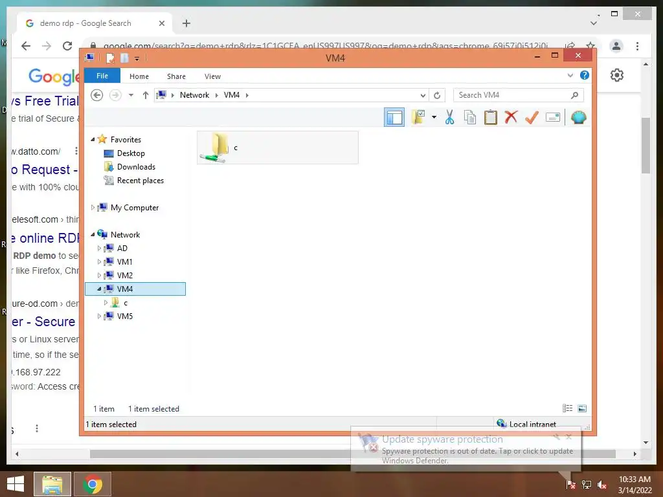
Task: Switch to details view icon
Action: pos(567,408)
